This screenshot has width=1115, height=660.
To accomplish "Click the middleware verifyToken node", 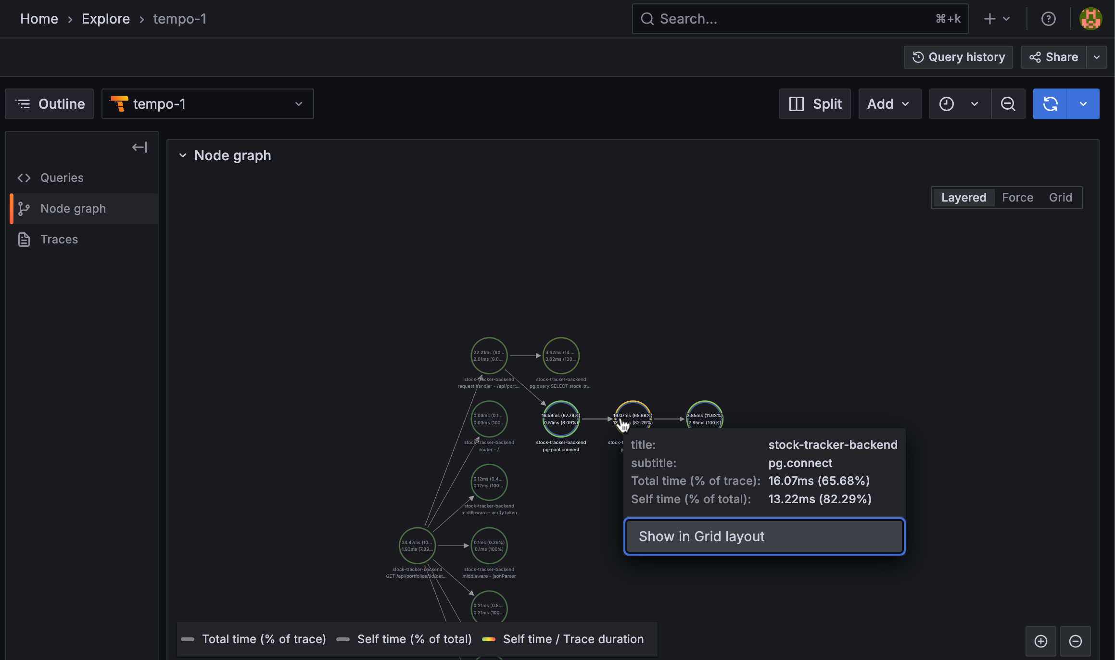I will coord(489,482).
